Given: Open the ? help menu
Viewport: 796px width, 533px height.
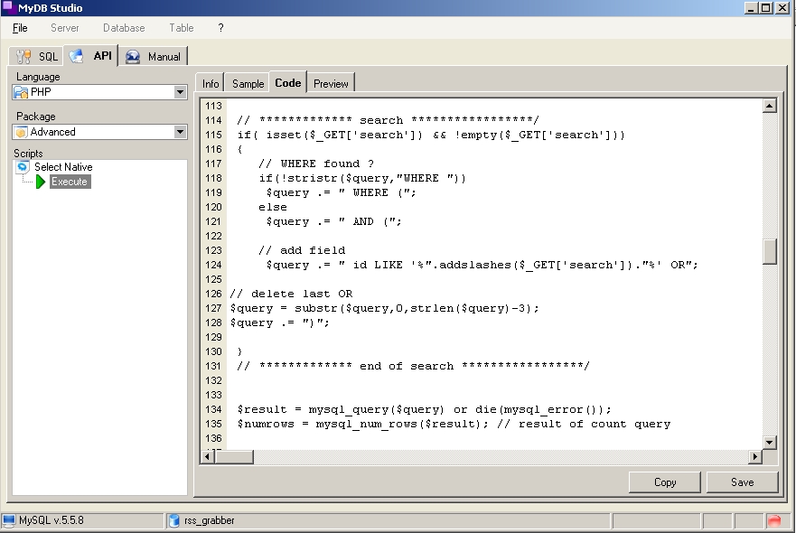Looking at the screenshot, I should [220, 28].
